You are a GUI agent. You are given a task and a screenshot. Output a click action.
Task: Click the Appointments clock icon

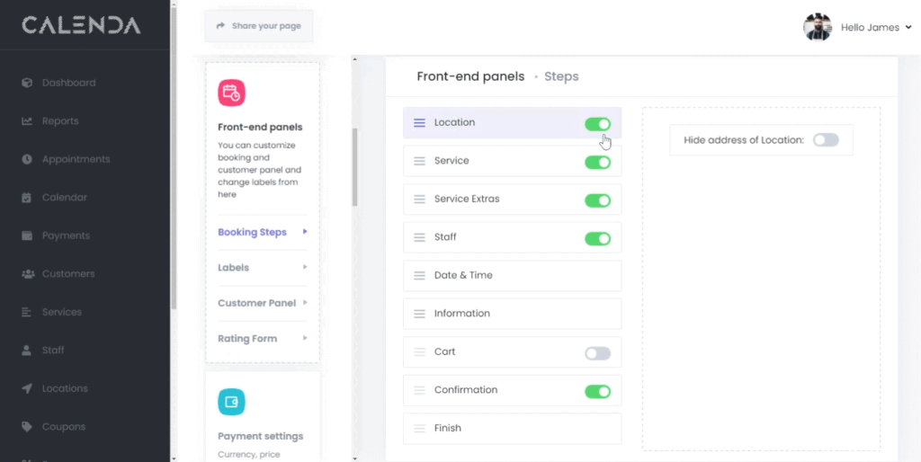(27, 159)
